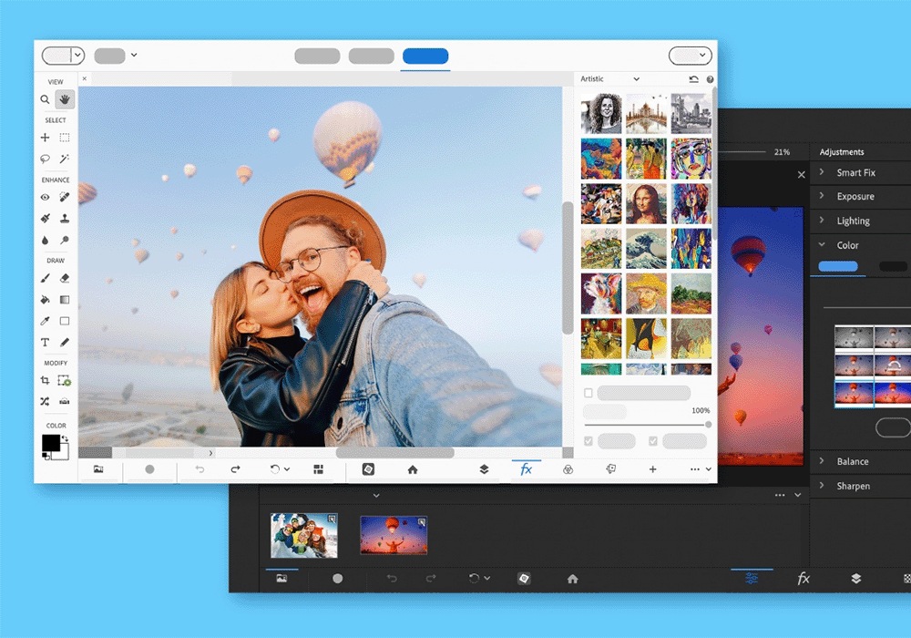Expand the Lighting adjustment section

823,221
